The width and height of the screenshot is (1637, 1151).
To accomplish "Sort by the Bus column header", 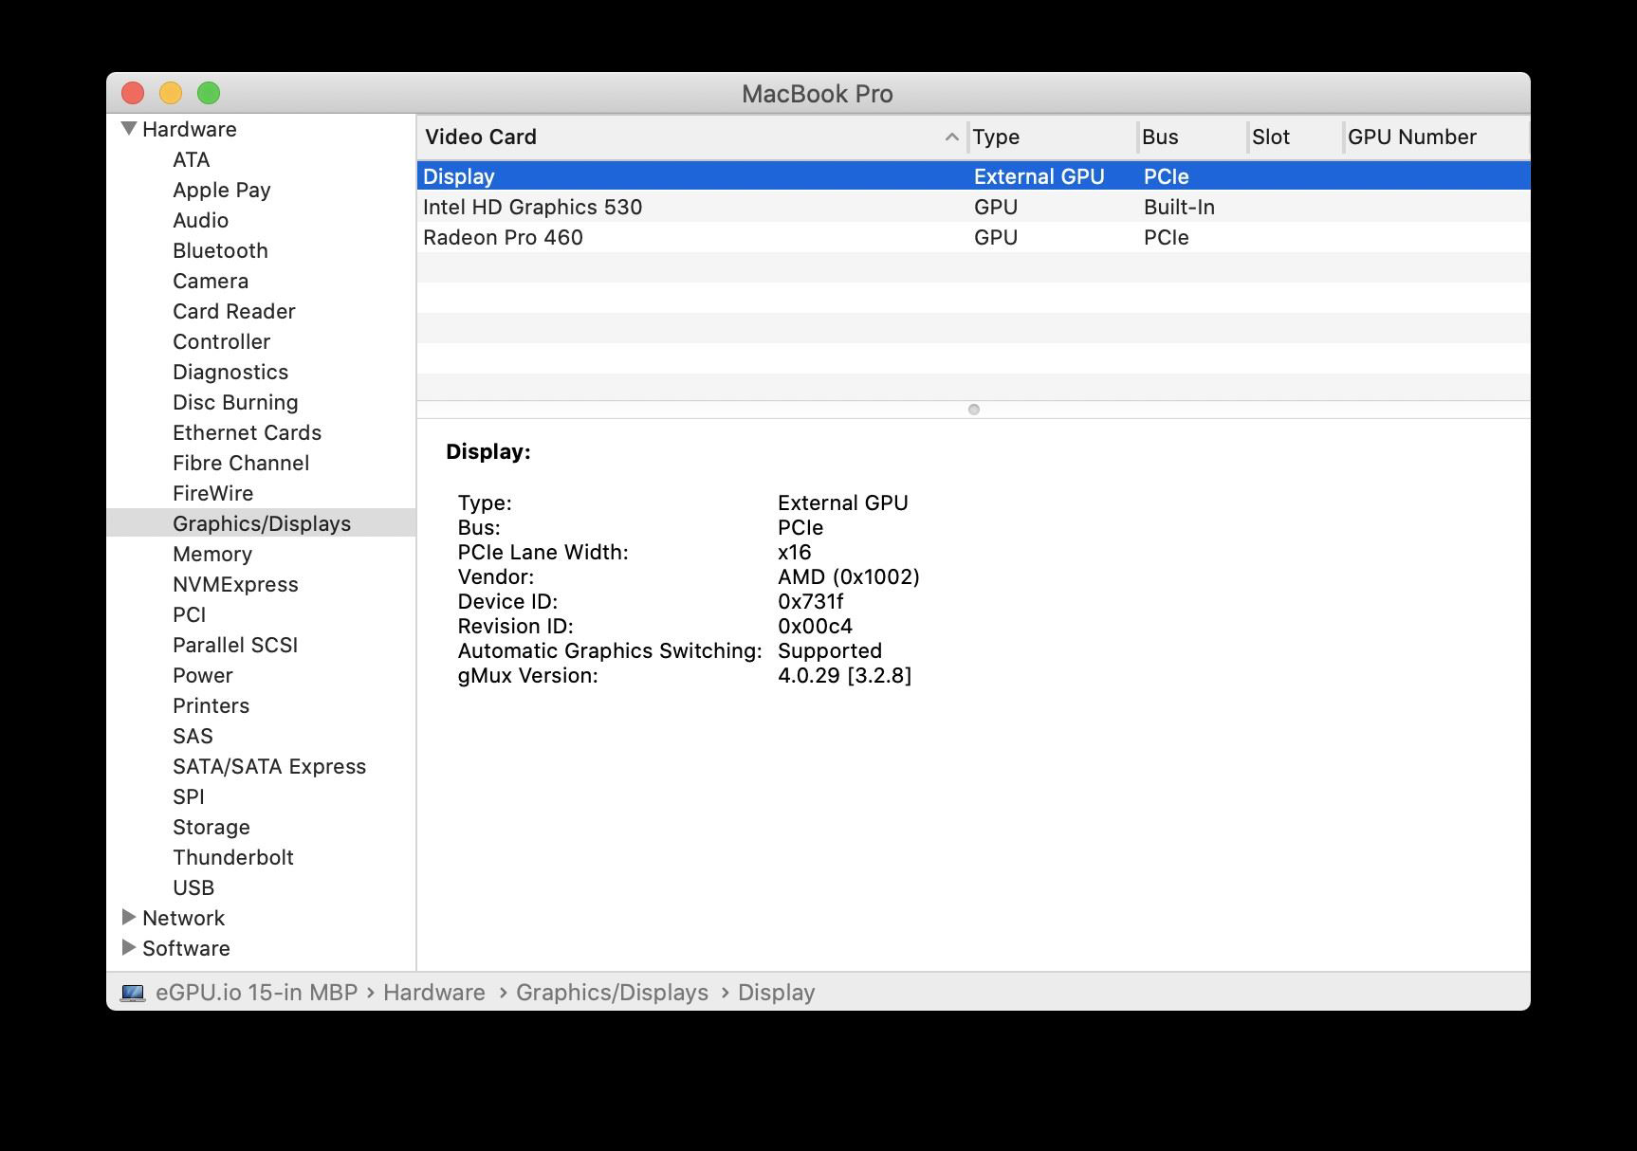I will tap(1160, 137).
